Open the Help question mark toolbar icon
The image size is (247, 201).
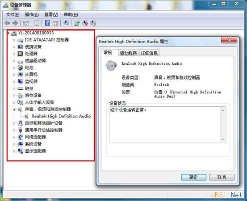click(47, 23)
